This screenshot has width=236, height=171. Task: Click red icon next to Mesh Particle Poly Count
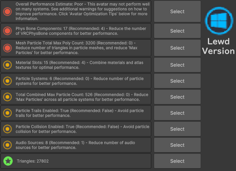tap(8, 48)
